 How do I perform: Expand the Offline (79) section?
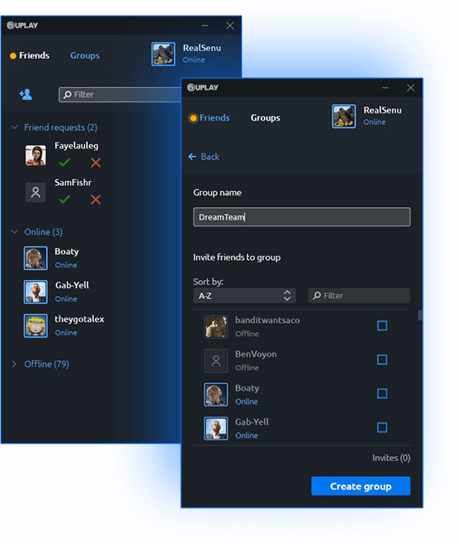pyautogui.click(x=14, y=364)
